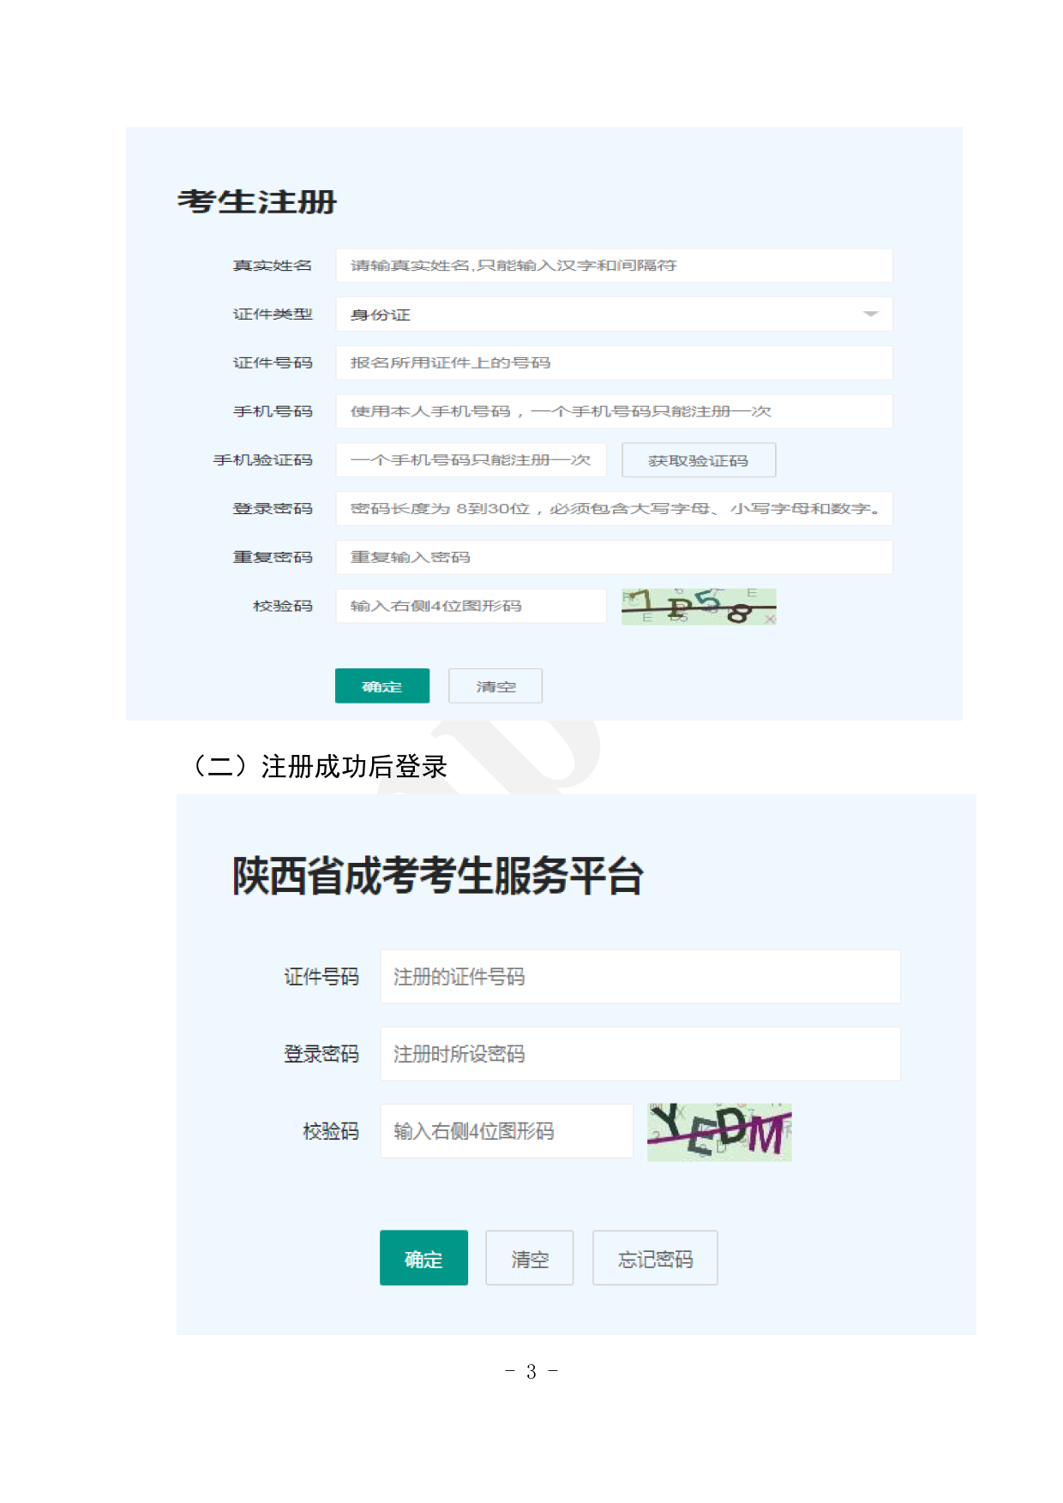Click the arrow at the 证件类型 dropdown's right edge
Viewport: 1063px width, 1503px height.
(x=870, y=314)
